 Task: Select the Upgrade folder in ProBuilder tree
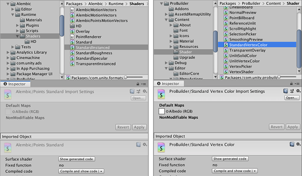(x=184, y=57)
